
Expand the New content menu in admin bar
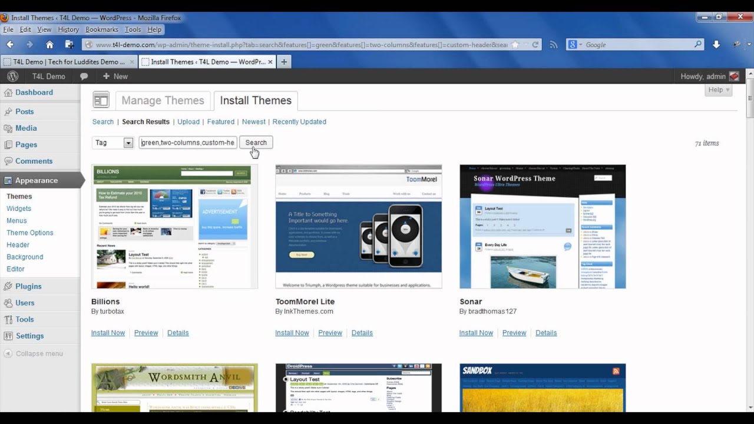(115, 77)
